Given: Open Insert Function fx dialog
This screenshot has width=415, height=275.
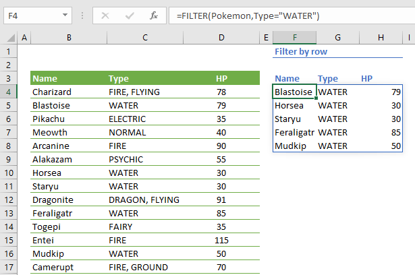Looking at the screenshot, I should pyautogui.click(x=154, y=15).
